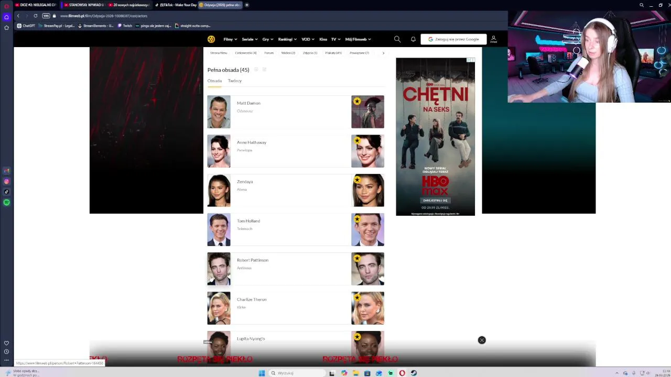
Task: Open the Zendaya actor link
Action: tap(245, 182)
